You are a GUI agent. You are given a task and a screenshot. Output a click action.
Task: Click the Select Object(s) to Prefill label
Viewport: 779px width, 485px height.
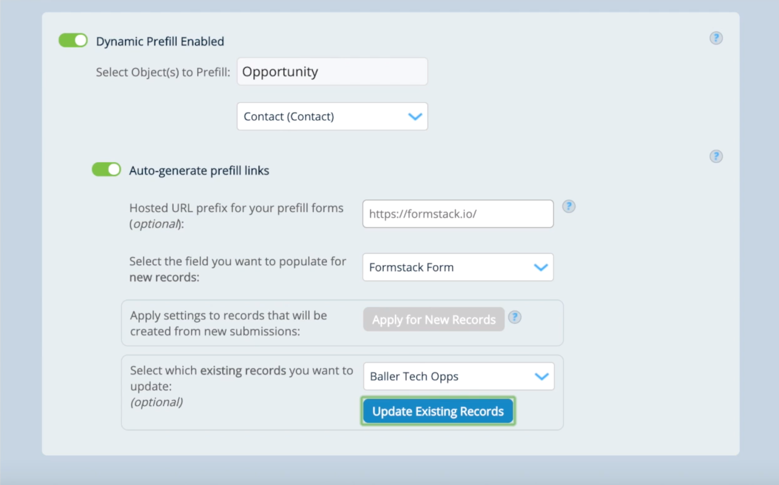tap(163, 72)
